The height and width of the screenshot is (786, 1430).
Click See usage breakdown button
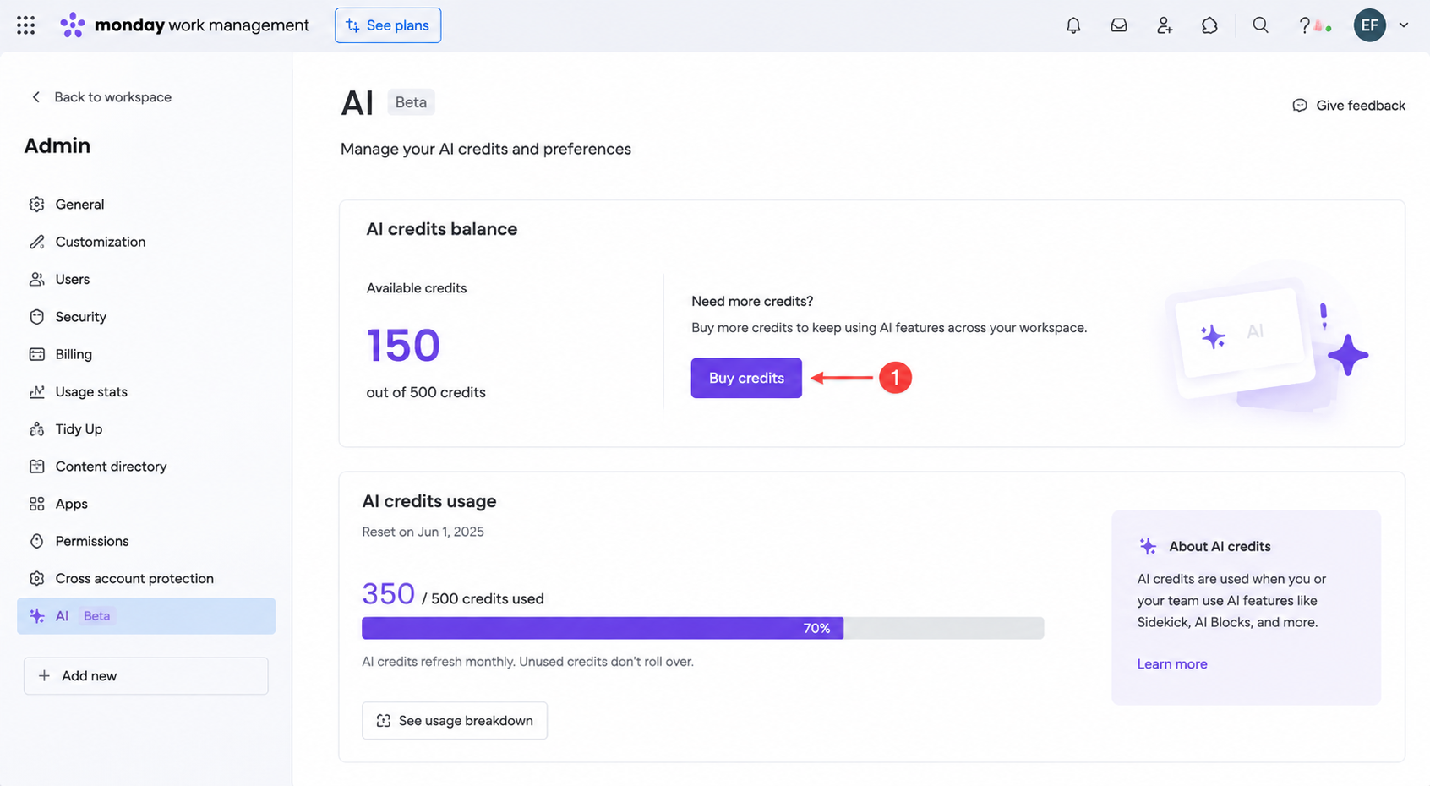(x=455, y=721)
